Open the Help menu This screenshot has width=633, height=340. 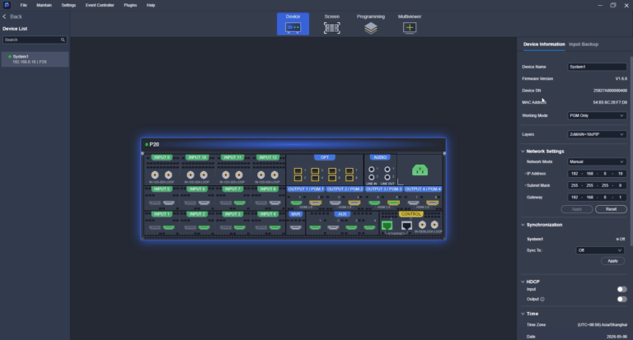tap(151, 5)
